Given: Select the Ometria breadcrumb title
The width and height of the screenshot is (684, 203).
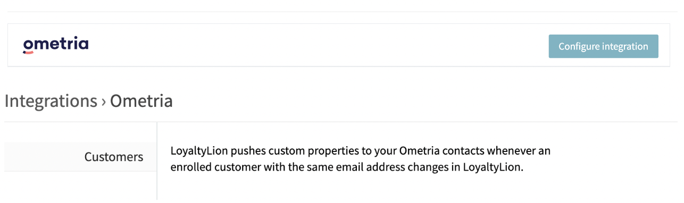Looking at the screenshot, I should [141, 100].
